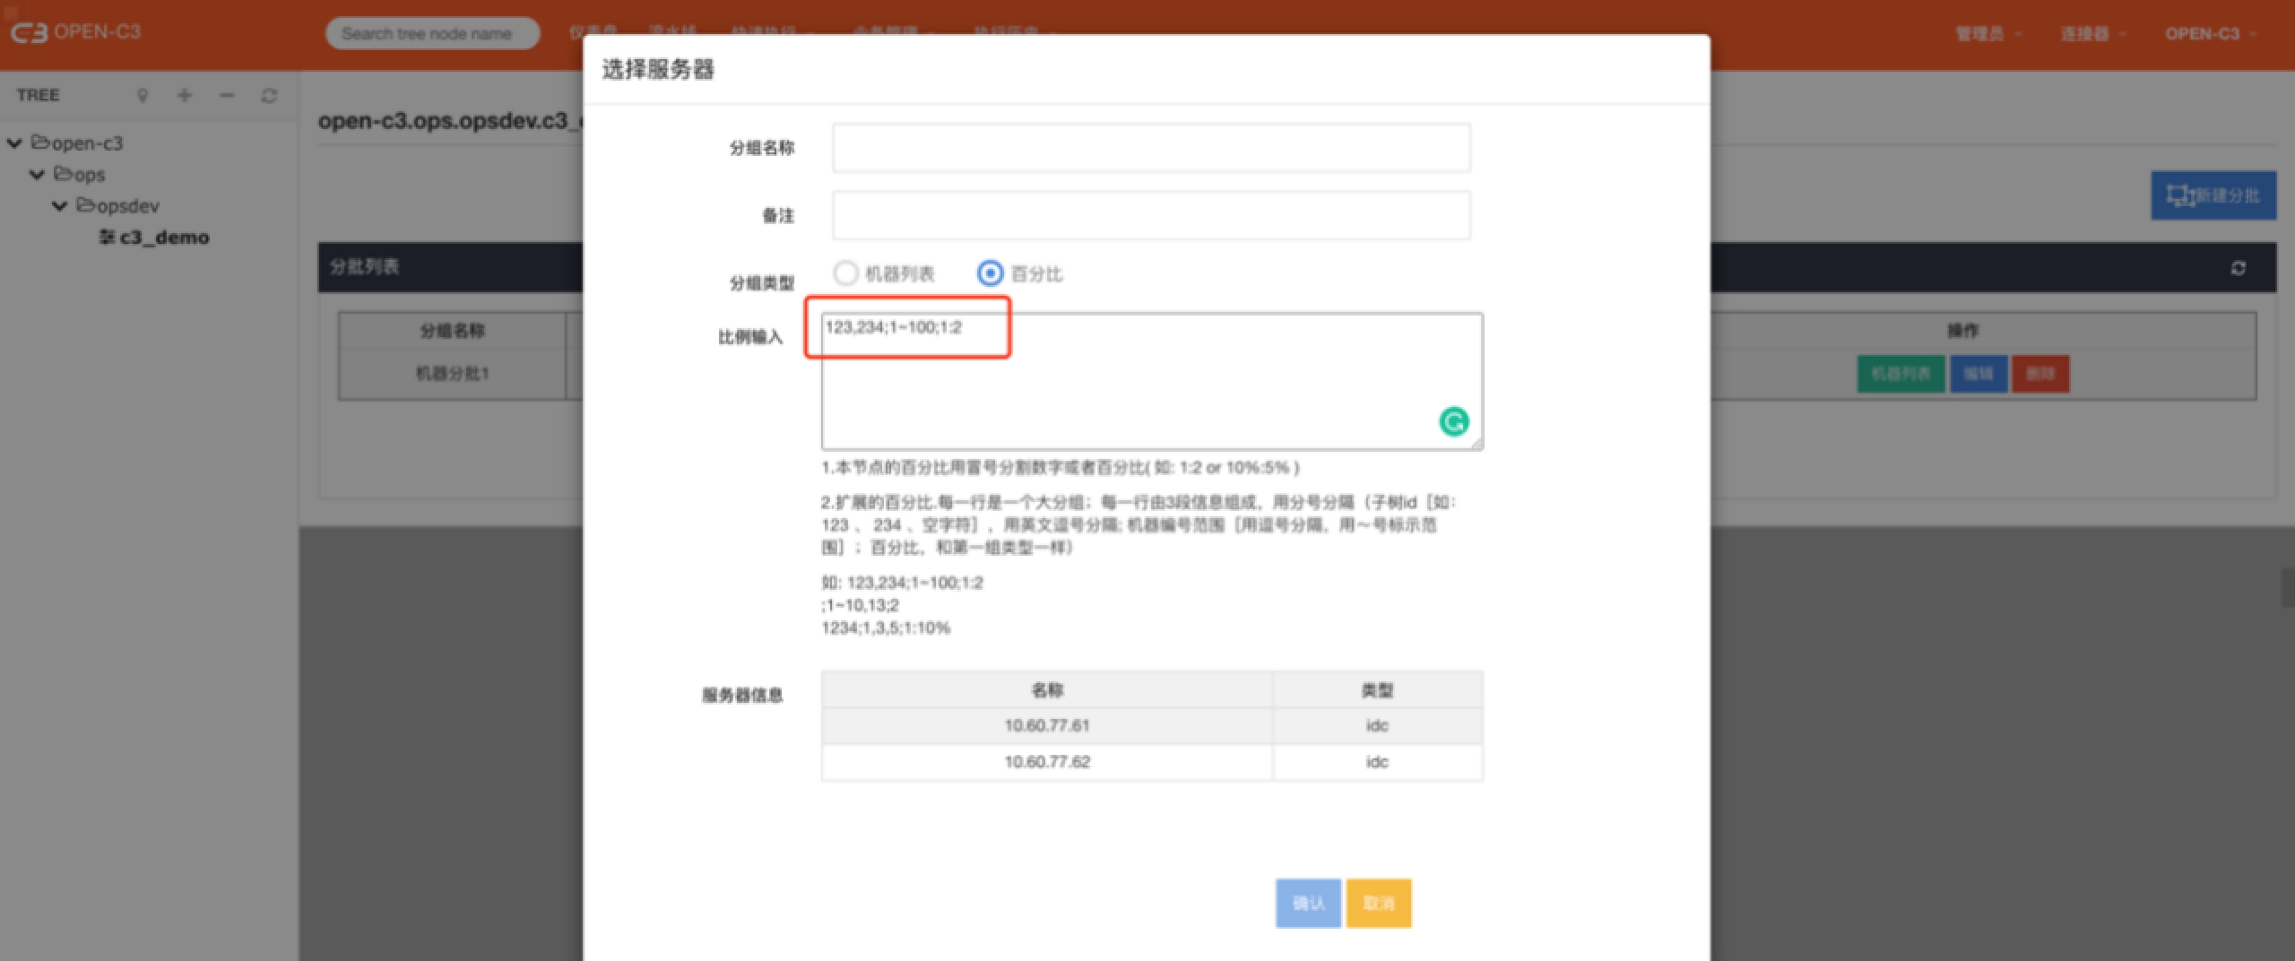Refresh the 分批列表 panel via its icon
This screenshot has height=961, width=2295.
(2238, 268)
